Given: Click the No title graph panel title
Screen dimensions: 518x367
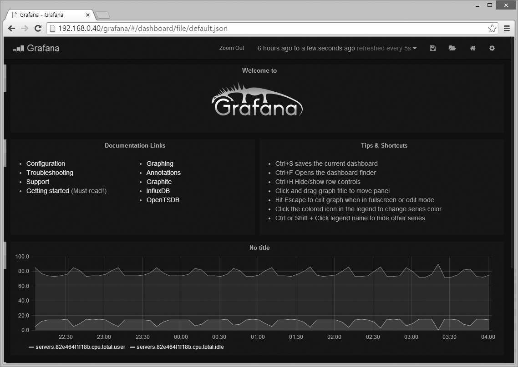Looking at the screenshot, I should [x=259, y=248].
